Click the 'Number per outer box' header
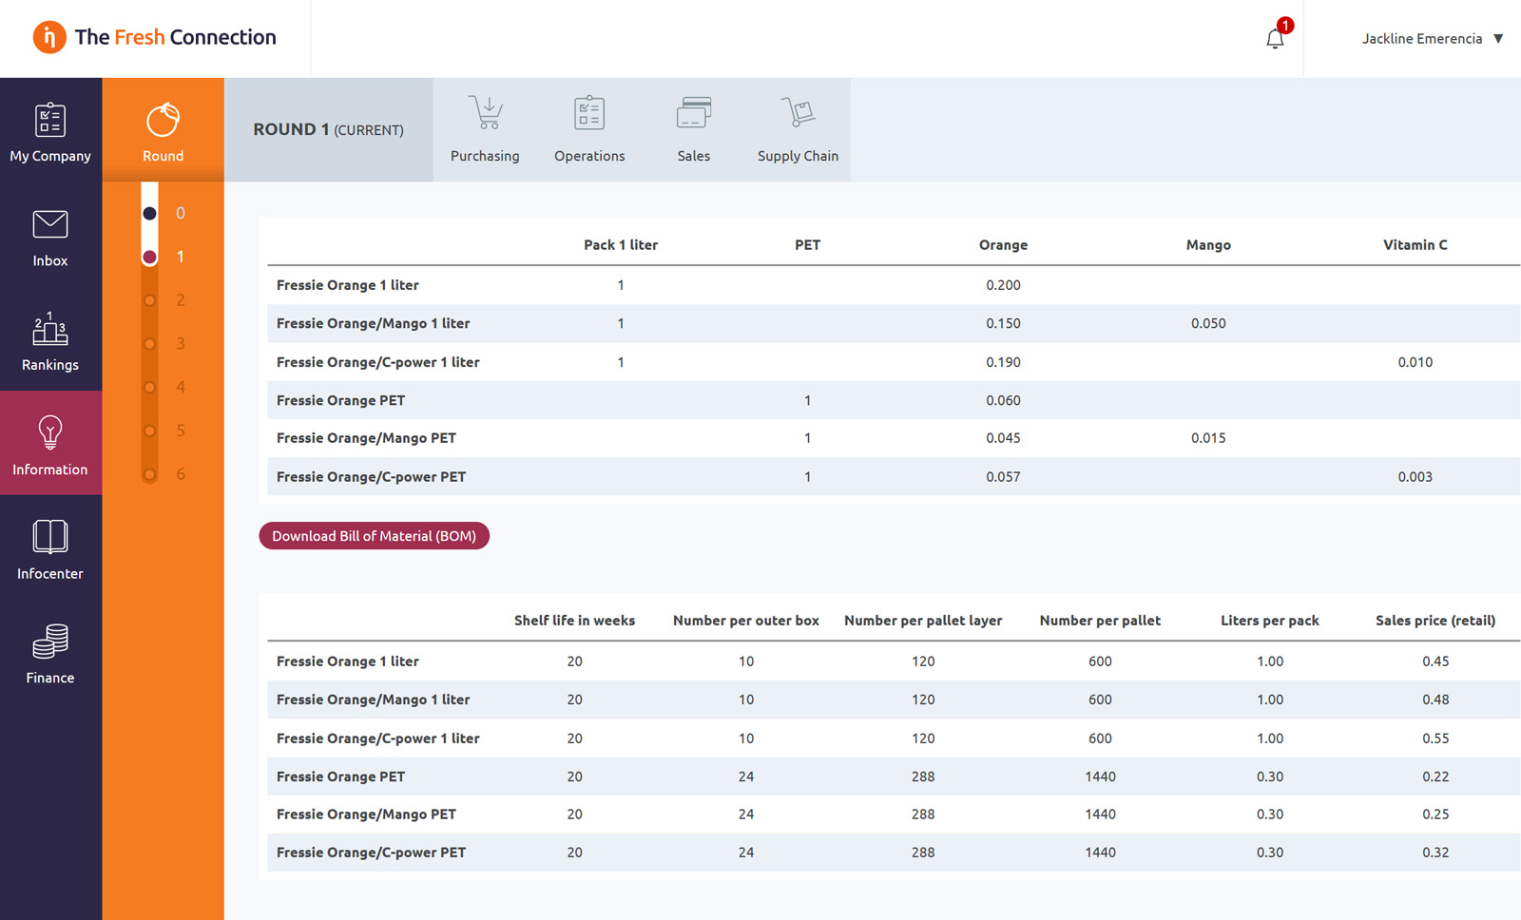1521x920 pixels. (746, 621)
